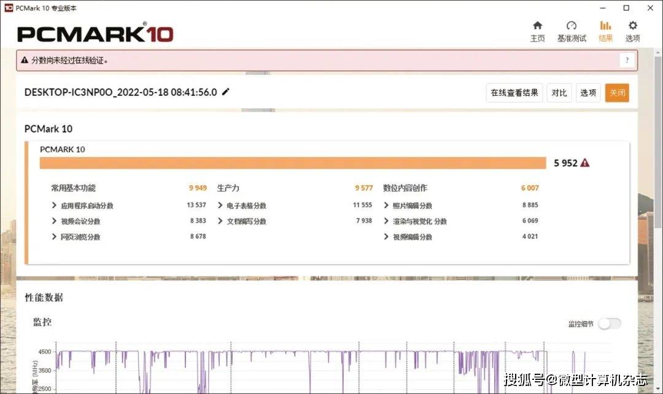The image size is (663, 394).
Task: Open the 基准测试 benchmark tab
Action: pyautogui.click(x=572, y=32)
